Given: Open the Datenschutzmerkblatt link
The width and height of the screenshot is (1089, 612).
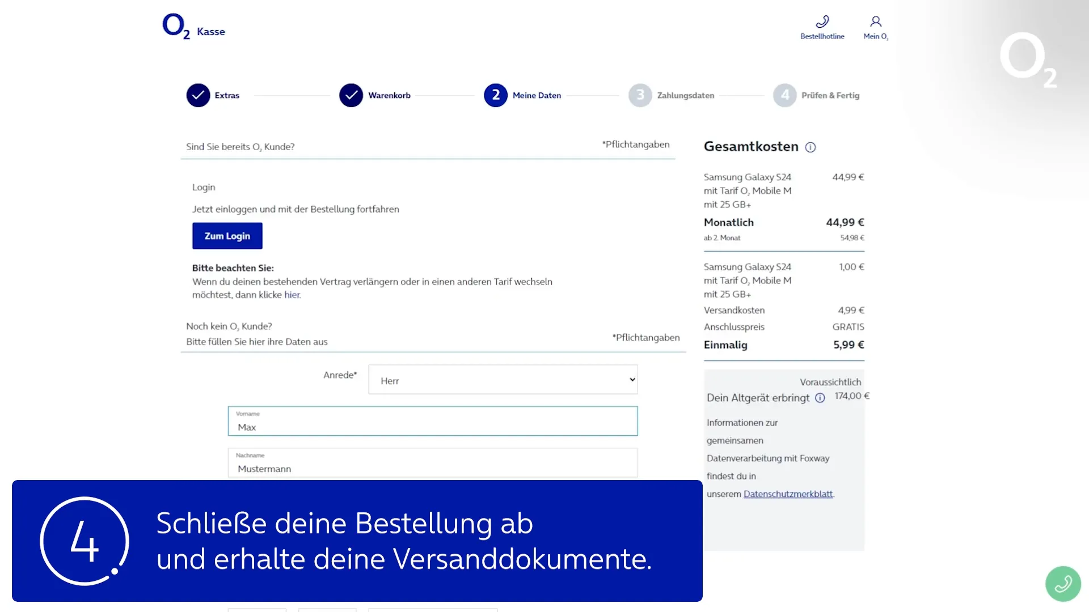Looking at the screenshot, I should coord(788,494).
